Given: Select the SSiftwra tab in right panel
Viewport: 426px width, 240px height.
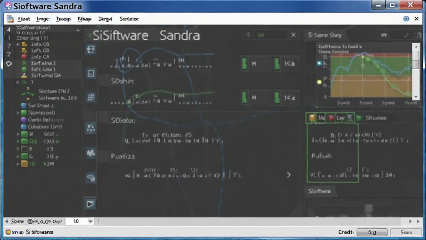Looking at the screenshot, I should tap(319, 191).
